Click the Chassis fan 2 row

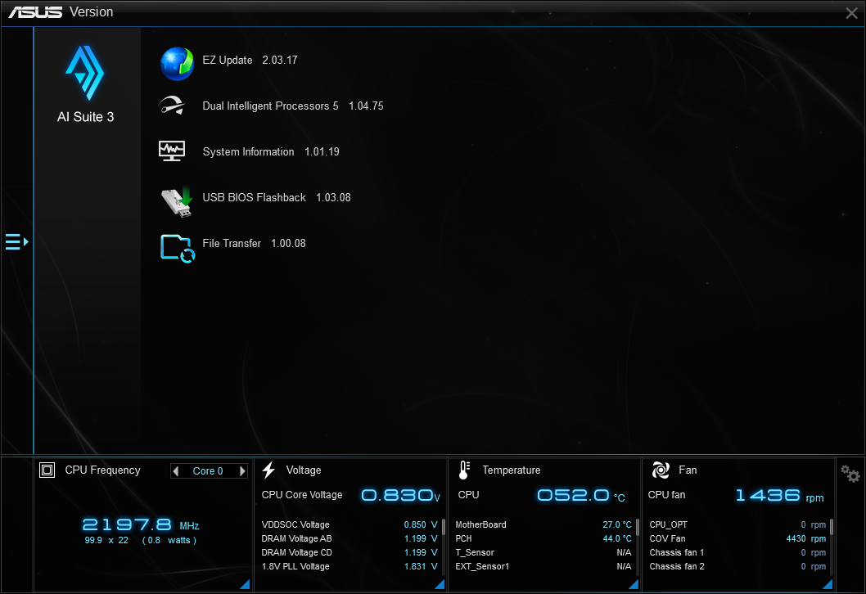737,566
